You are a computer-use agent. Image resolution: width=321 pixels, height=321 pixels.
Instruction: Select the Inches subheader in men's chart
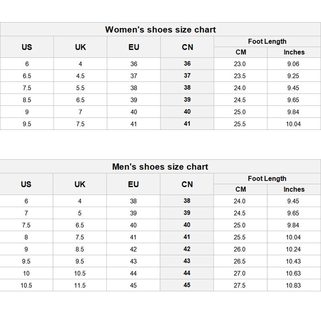pyautogui.click(x=294, y=189)
